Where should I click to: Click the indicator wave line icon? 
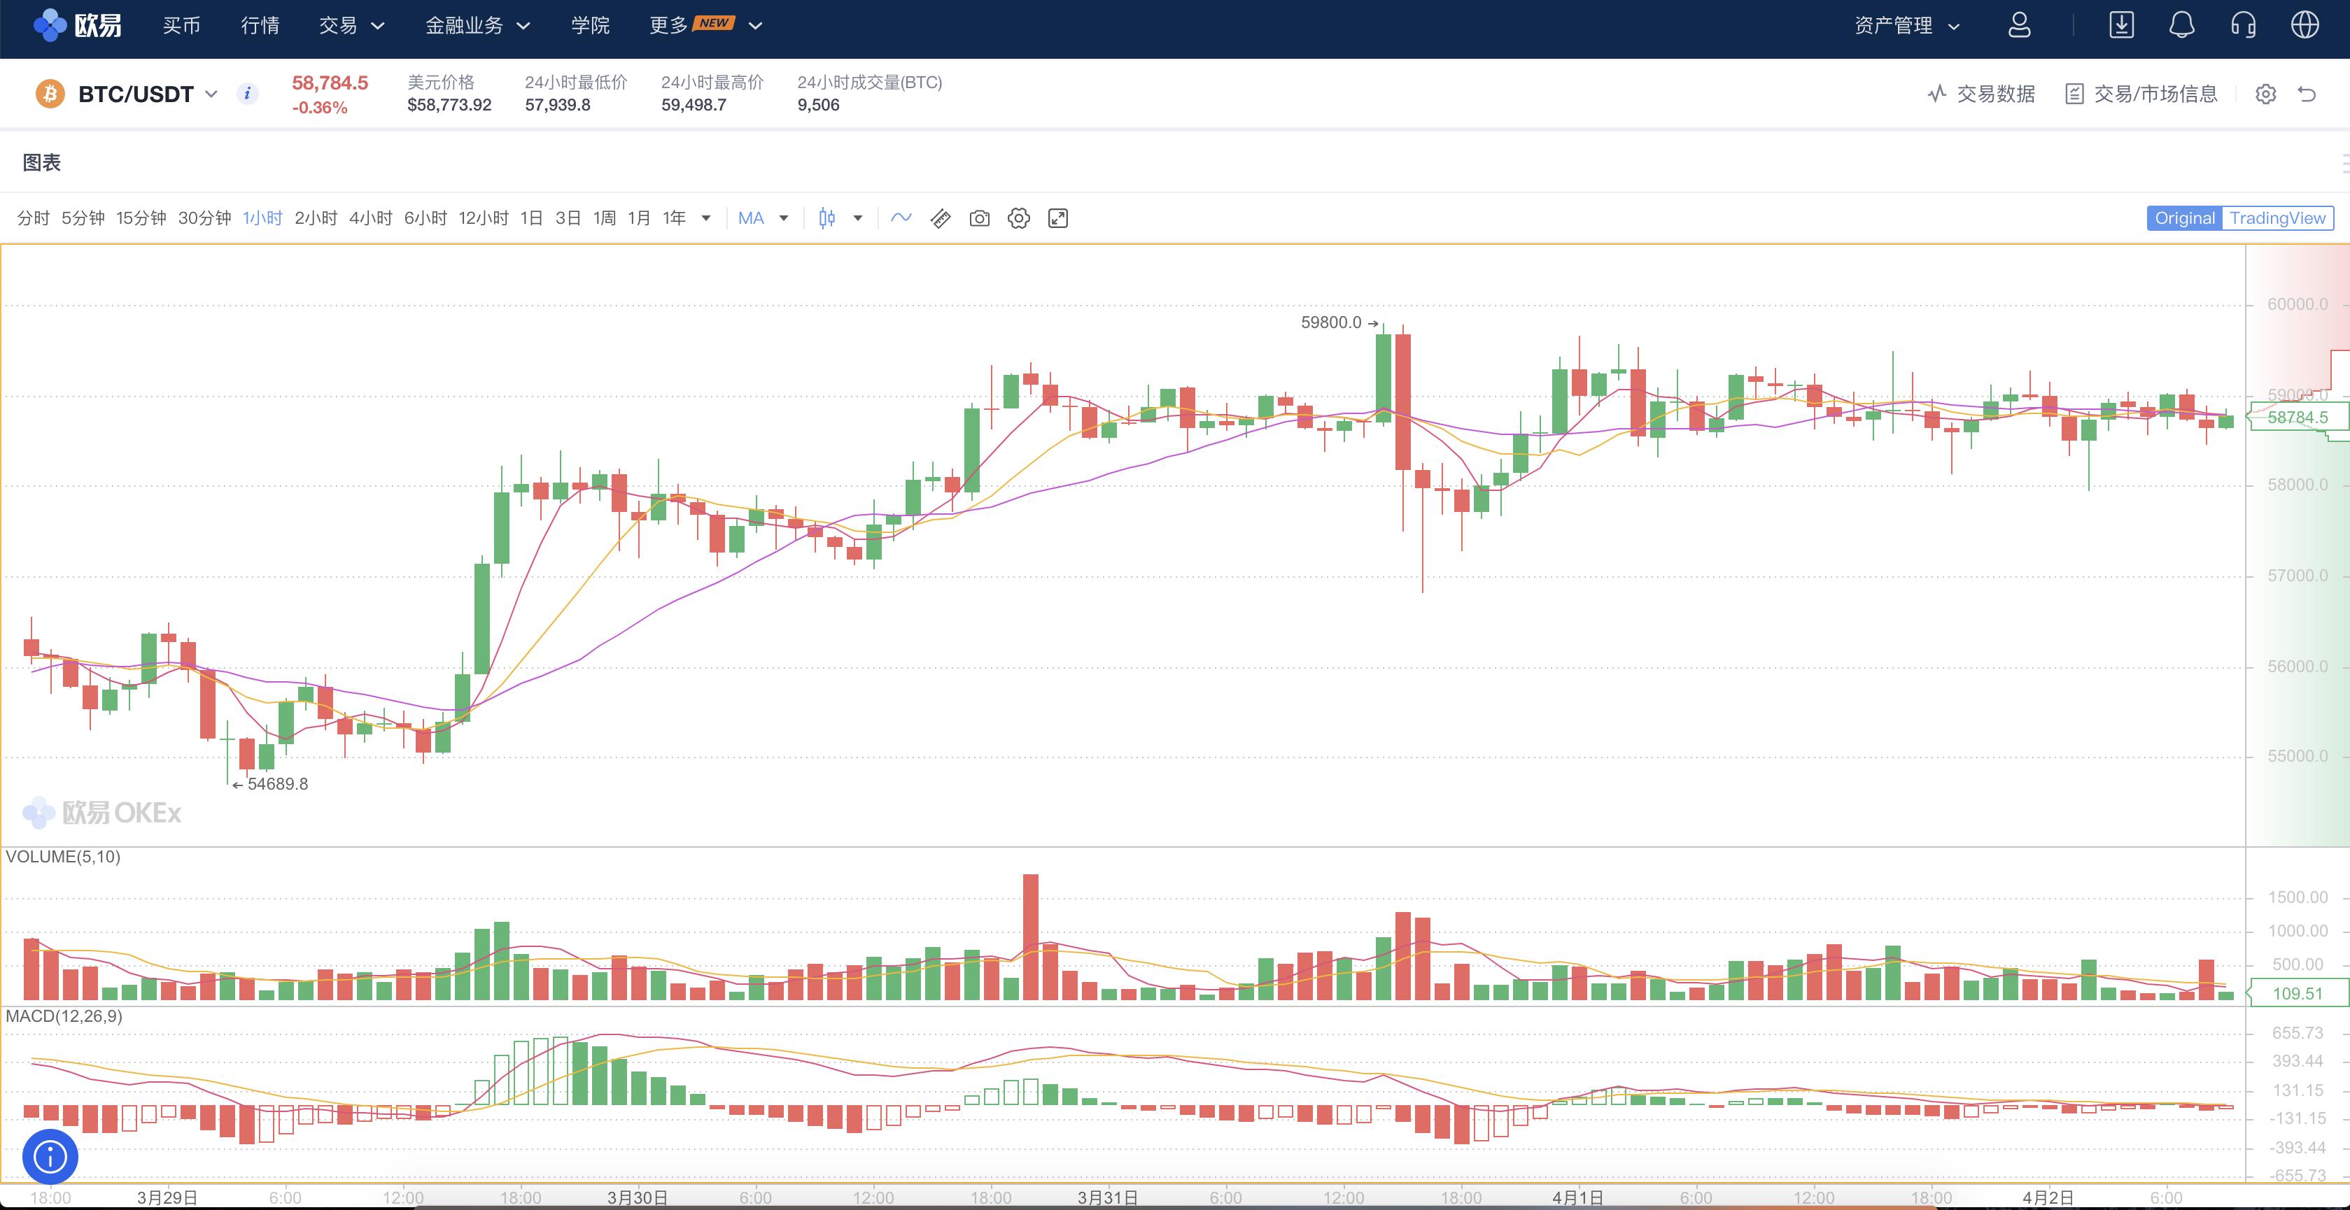tap(901, 218)
